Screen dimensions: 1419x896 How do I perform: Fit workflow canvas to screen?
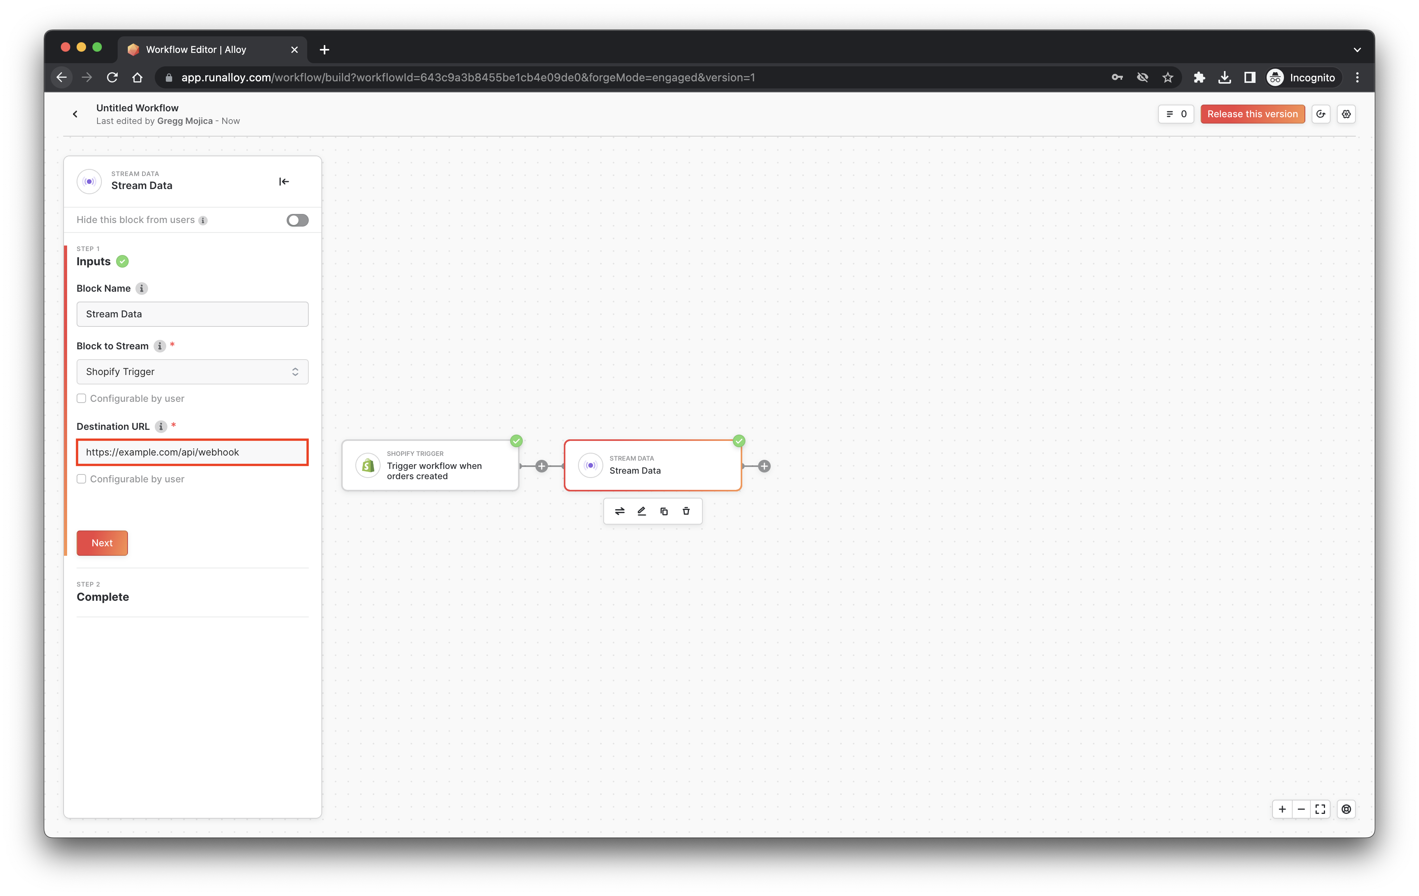point(1320,809)
